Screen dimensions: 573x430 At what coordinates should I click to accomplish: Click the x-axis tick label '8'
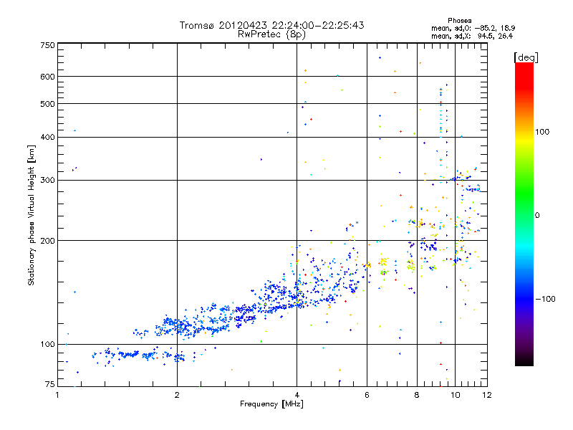coord(417,395)
